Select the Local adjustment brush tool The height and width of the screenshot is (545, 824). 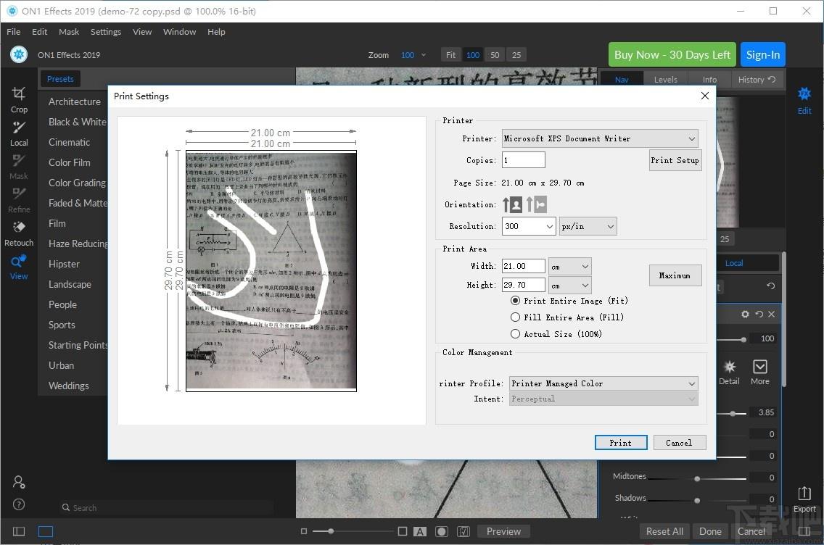(x=19, y=133)
